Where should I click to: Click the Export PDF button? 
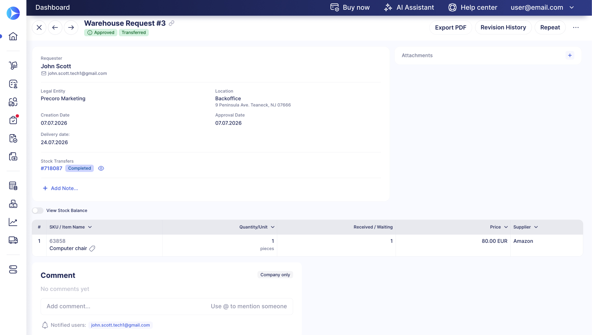[450, 28]
